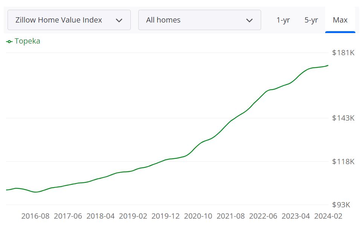Click the 2022-06 x-axis date label

click(x=263, y=216)
